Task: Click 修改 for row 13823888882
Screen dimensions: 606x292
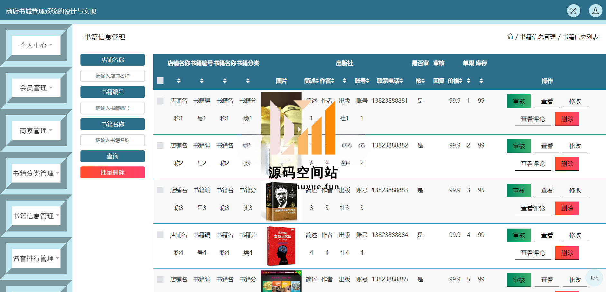Action: [575, 146]
